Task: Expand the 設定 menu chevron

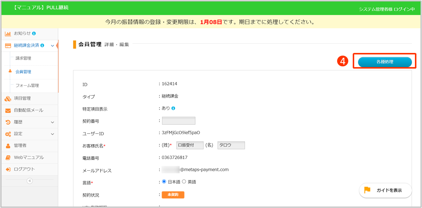Action: click(53, 134)
